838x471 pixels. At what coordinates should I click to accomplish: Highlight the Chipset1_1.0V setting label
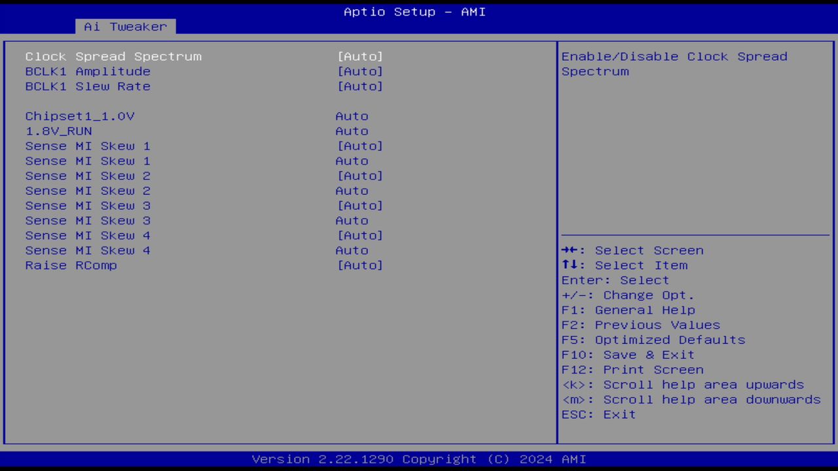(80, 116)
